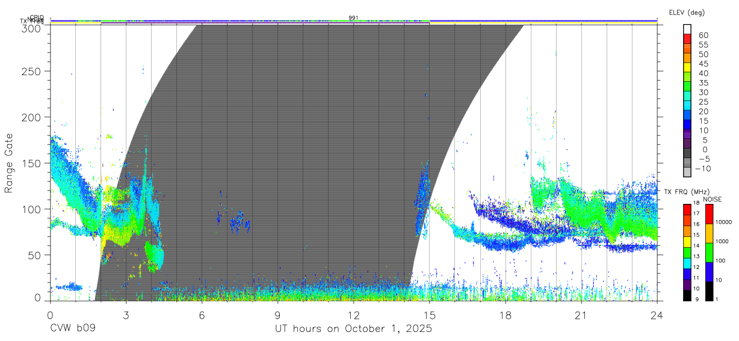The height and width of the screenshot is (341, 739).
Task: Click the light gray bottom swatch of ELEV colorbar
Action: coord(687,173)
